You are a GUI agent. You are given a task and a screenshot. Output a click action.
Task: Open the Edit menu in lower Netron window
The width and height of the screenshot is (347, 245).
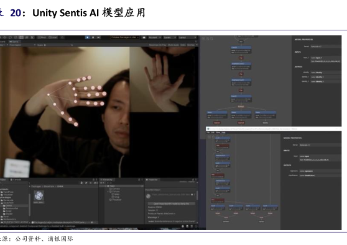[x=213, y=133]
